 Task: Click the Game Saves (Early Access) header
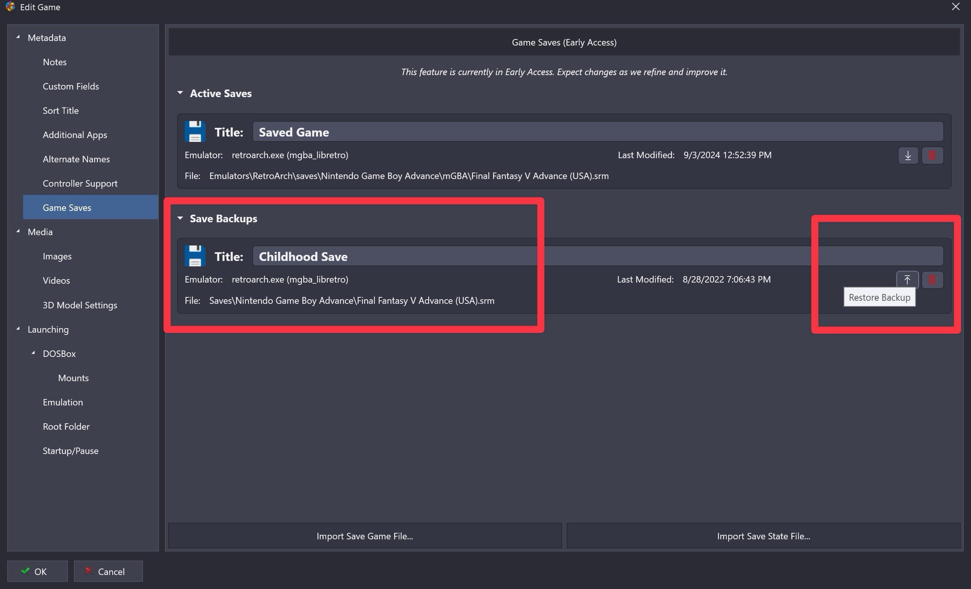tap(564, 42)
